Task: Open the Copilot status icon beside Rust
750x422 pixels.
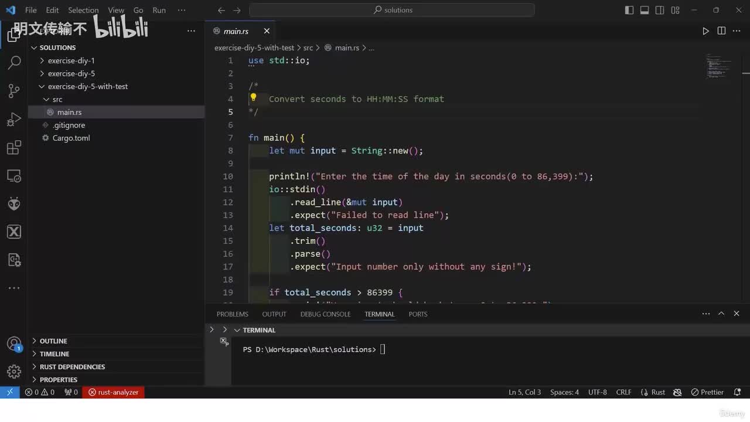Action: [x=678, y=392]
